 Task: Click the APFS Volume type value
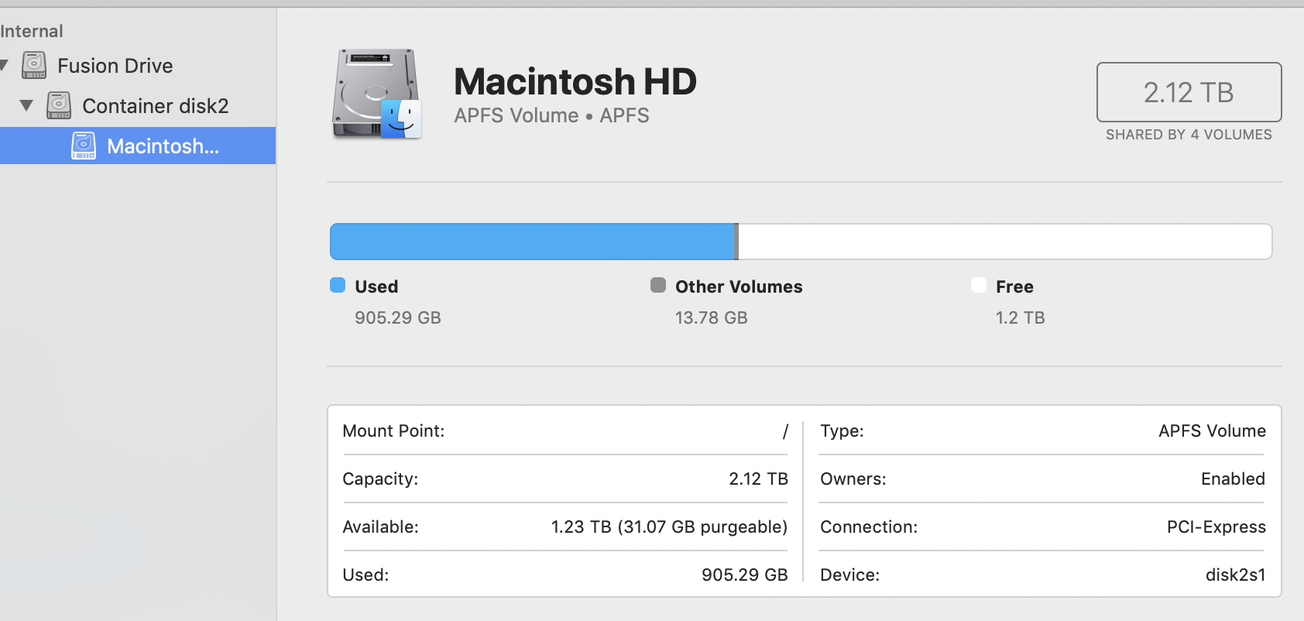(x=1212, y=431)
